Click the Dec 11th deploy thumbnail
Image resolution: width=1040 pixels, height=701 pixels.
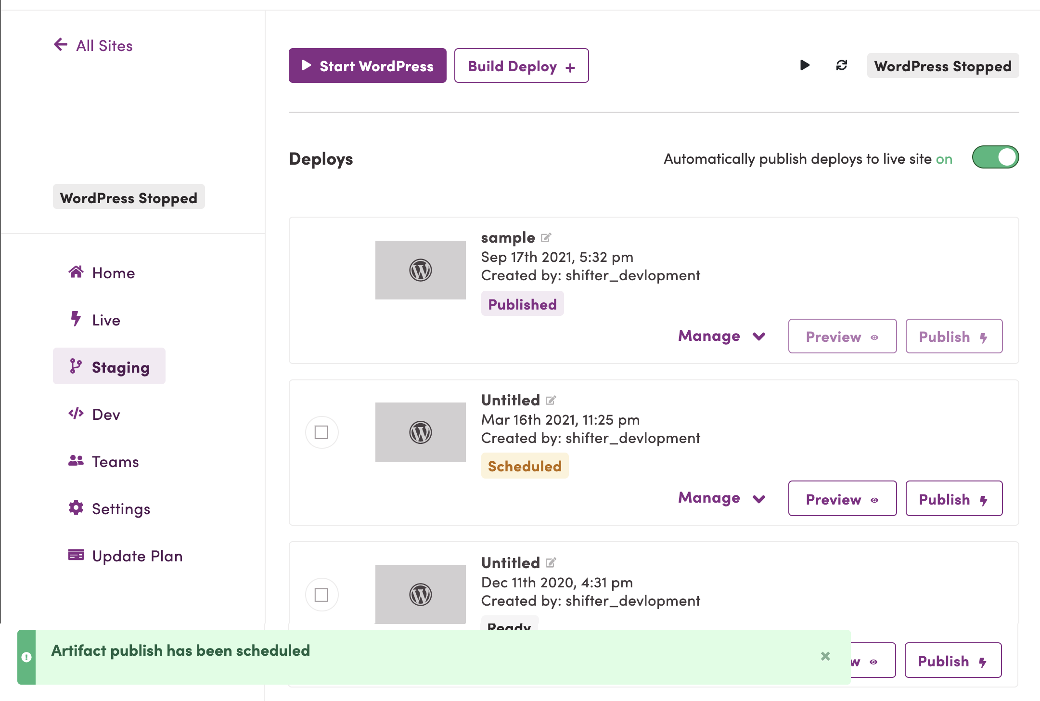421,595
